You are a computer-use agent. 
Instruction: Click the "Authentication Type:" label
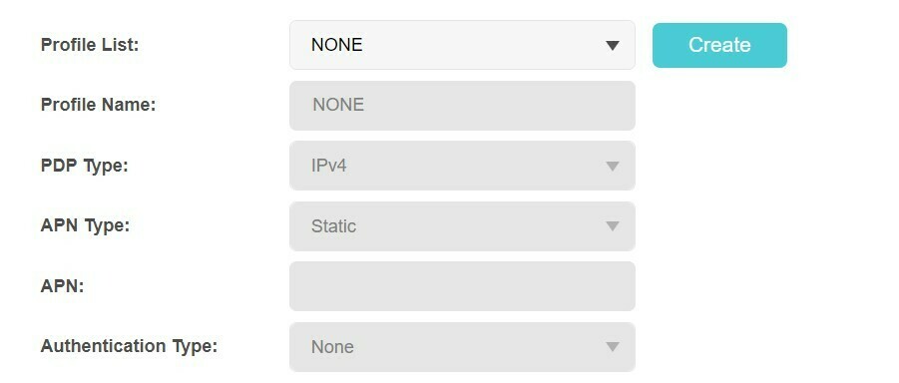pos(129,346)
